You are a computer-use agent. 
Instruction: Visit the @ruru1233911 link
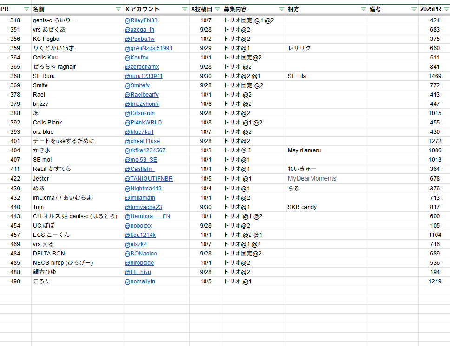pos(144,76)
